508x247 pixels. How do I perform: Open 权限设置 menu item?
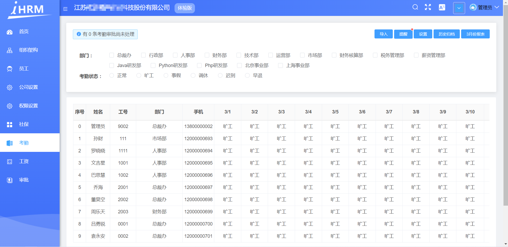[30, 106]
